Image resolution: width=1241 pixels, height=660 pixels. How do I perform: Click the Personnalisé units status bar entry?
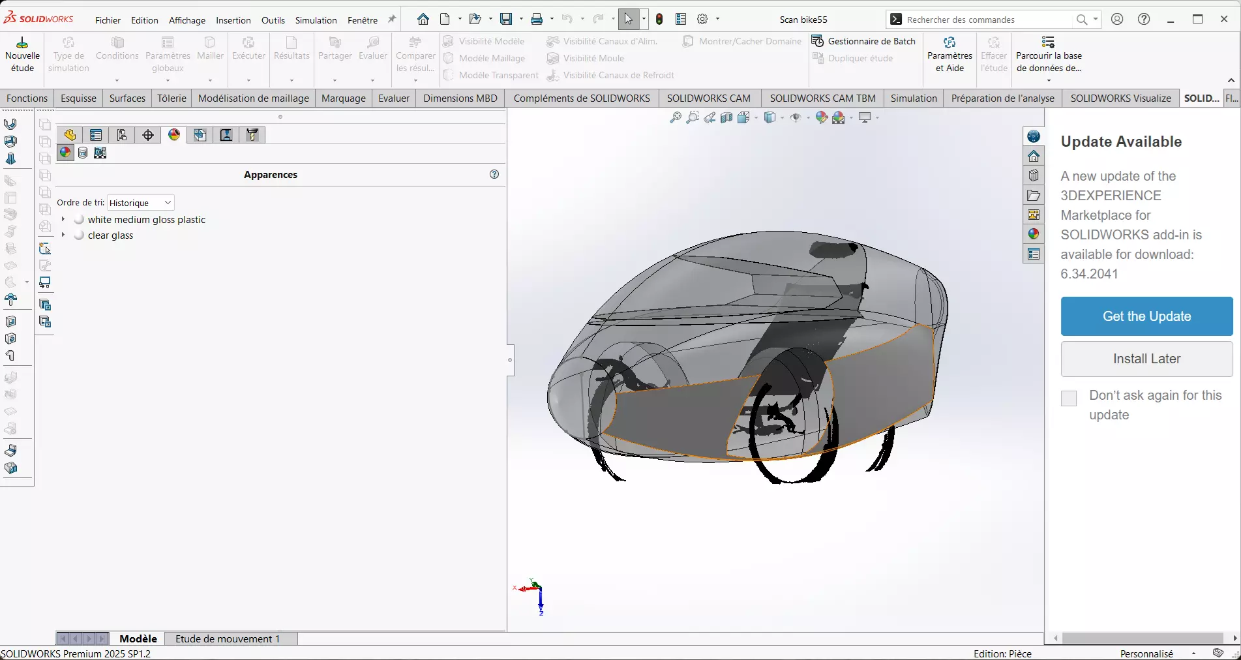(1146, 653)
